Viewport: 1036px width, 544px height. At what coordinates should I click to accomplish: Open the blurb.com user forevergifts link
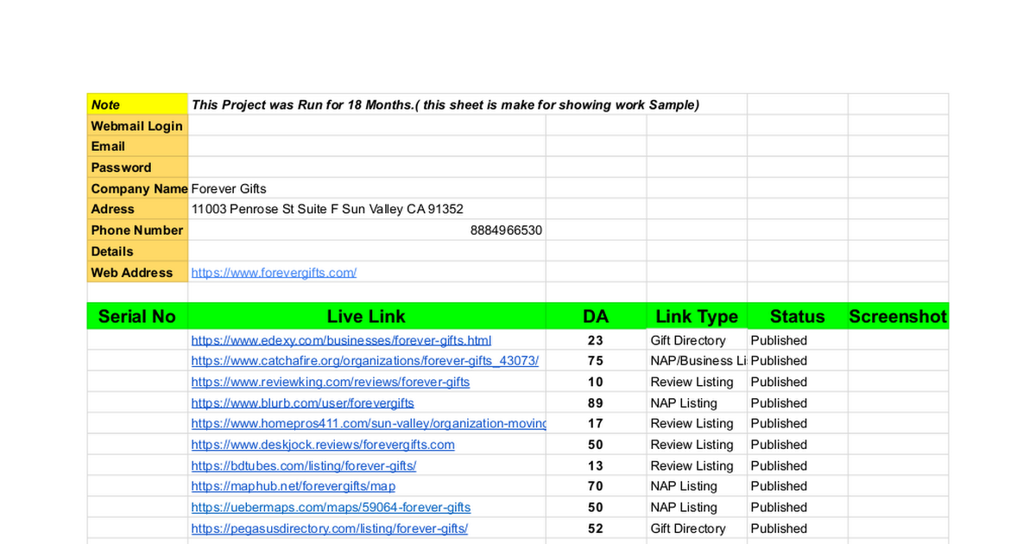pos(302,403)
